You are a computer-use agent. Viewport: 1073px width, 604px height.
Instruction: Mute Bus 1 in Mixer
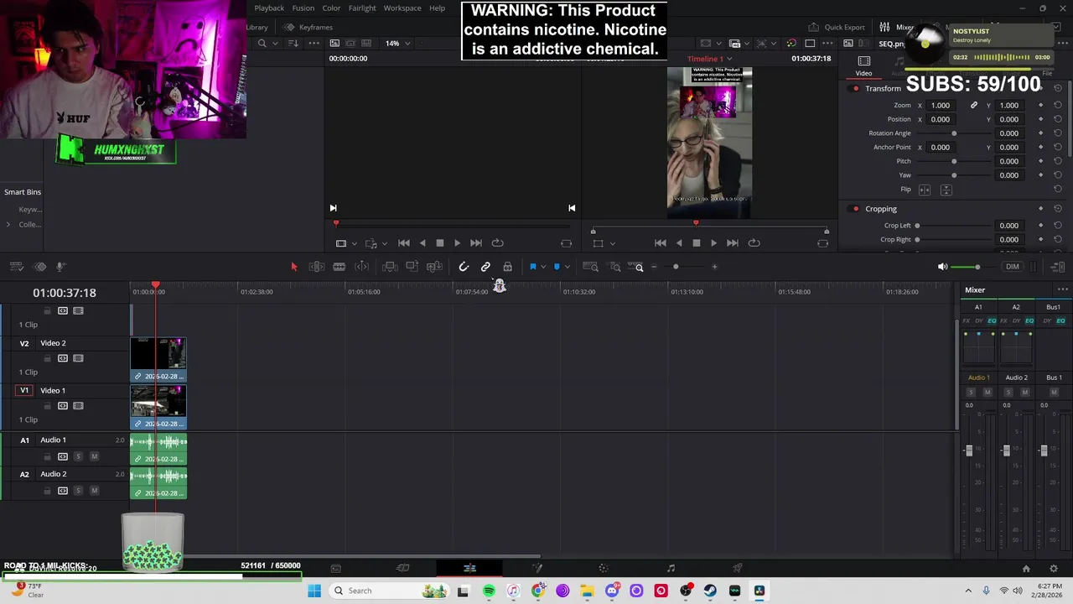pyautogui.click(x=1054, y=393)
